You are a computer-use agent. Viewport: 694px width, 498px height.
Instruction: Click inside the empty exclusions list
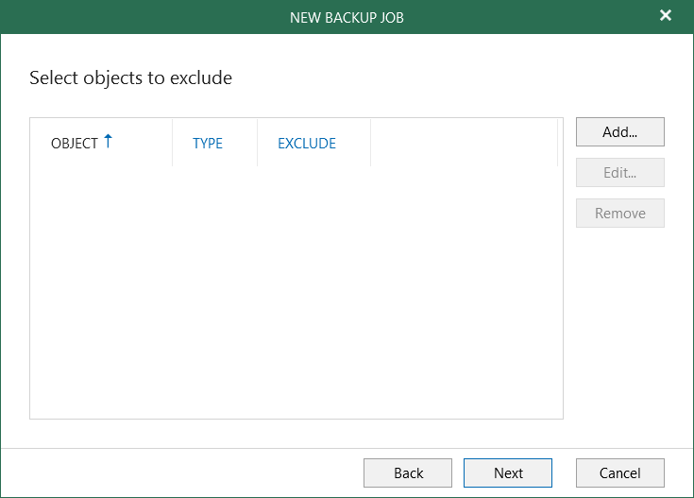pos(296,293)
